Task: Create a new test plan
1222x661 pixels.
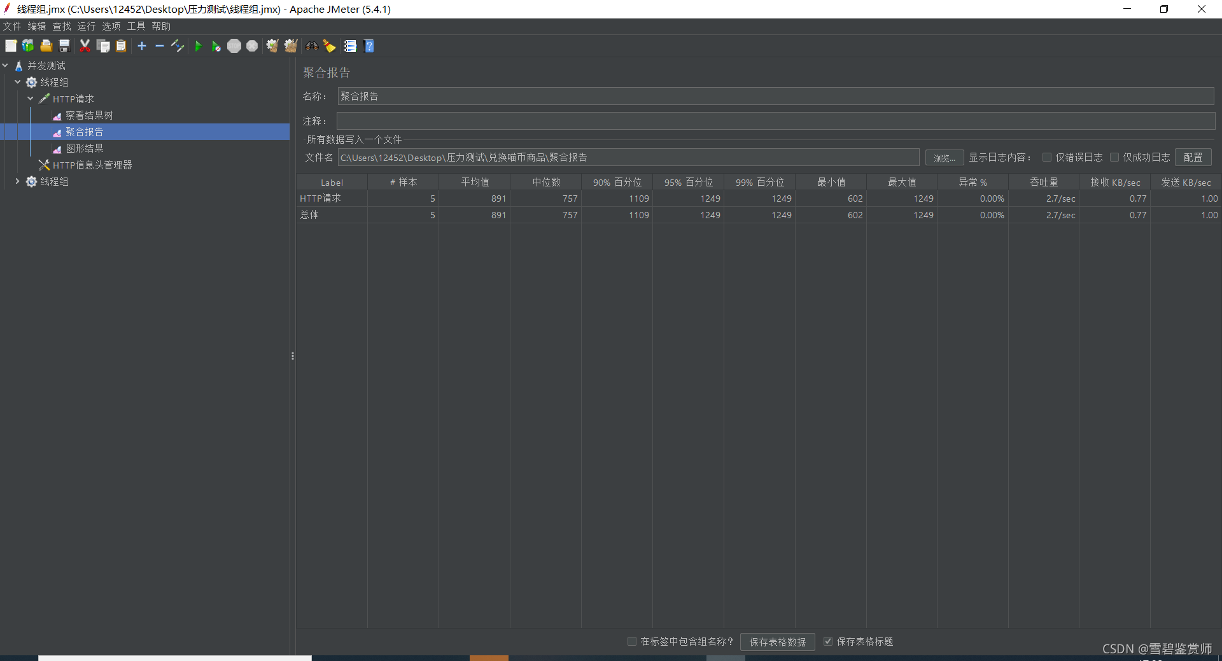Action: pos(11,46)
